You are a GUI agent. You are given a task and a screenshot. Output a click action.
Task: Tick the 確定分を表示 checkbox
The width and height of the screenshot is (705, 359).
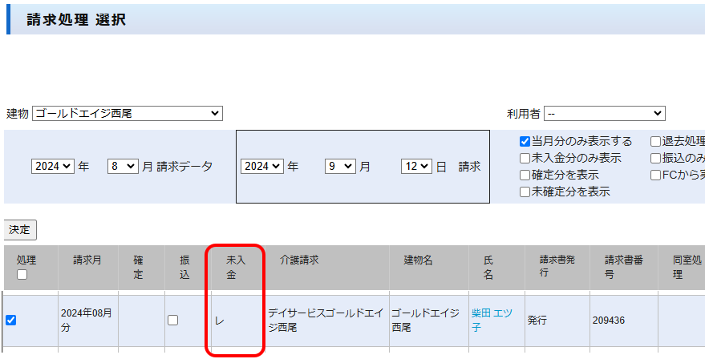[x=525, y=175]
